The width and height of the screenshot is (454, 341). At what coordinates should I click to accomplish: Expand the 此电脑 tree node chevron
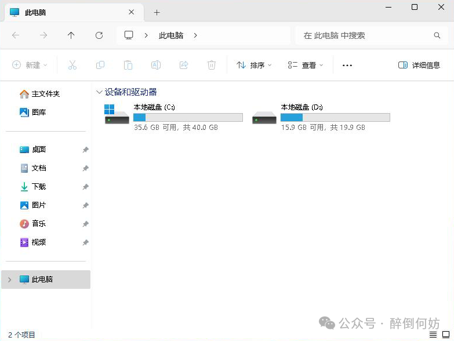pyautogui.click(x=9, y=280)
